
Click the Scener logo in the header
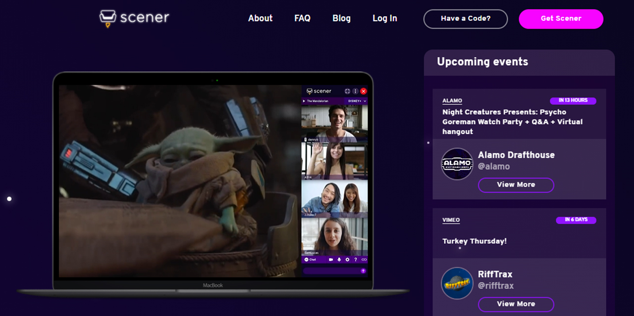pos(134,18)
